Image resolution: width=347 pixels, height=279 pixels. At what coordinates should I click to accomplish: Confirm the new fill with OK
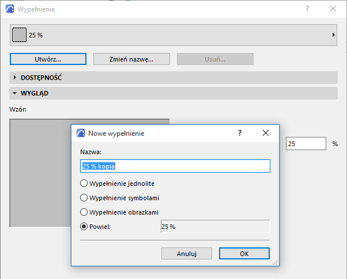click(x=244, y=253)
